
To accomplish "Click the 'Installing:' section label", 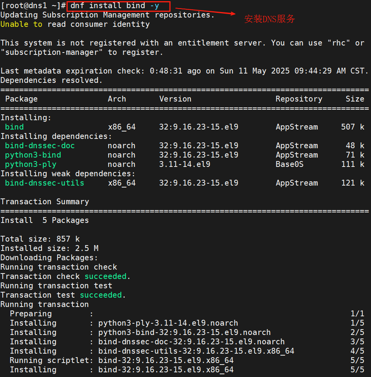I will point(26,118).
